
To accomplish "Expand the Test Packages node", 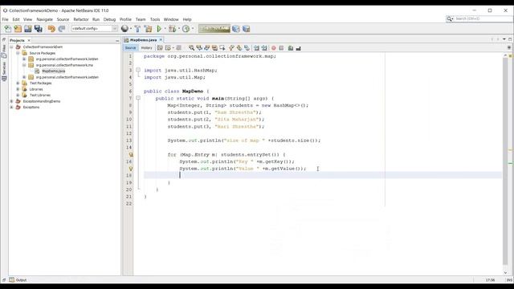I will click(18, 83).
